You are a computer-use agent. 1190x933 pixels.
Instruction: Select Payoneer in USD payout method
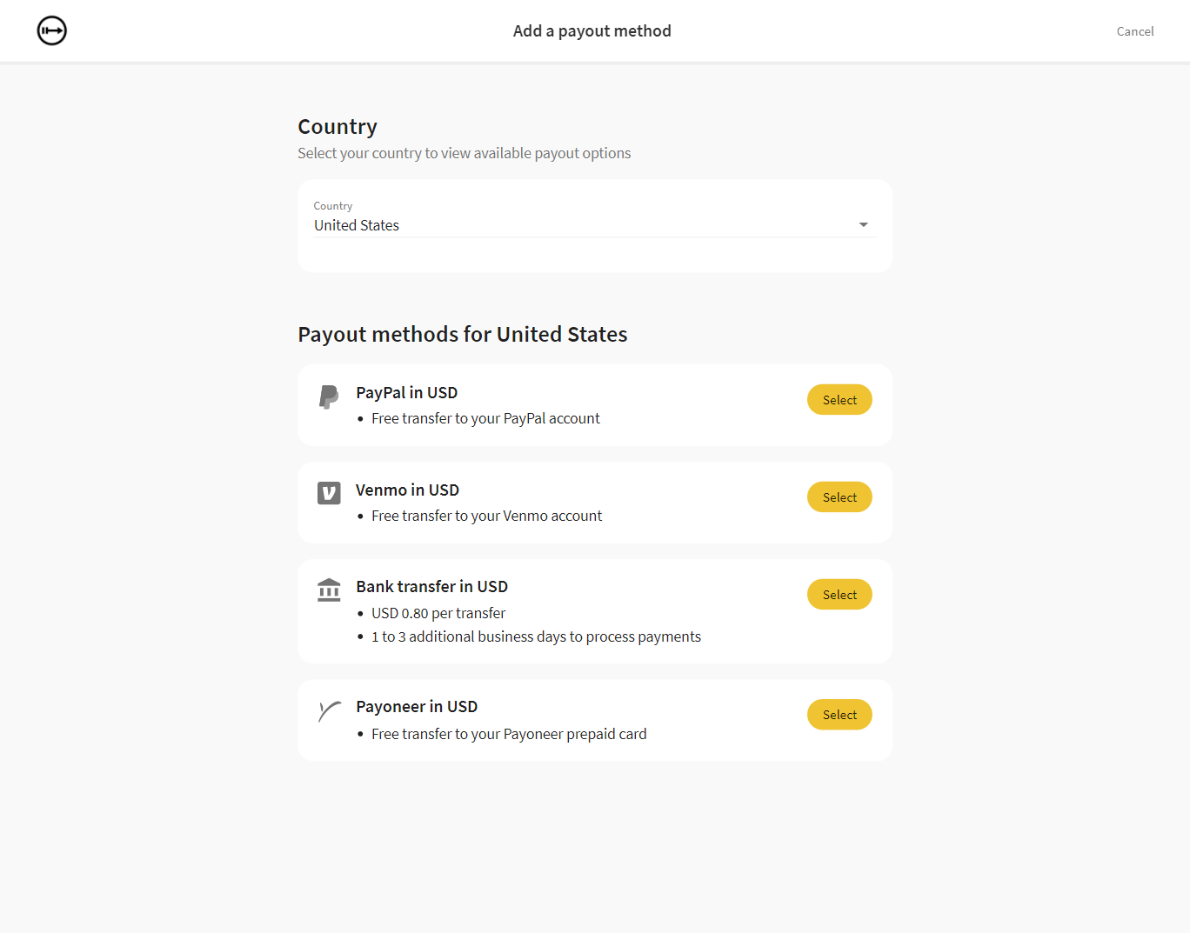(x=839, y=715)
